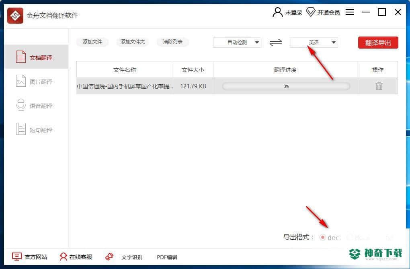Click the 0% translation progress bar
Viewport: 410px width, 269px height.
tap(286, 86)
